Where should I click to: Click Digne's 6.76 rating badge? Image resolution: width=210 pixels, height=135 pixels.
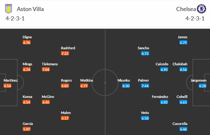(x=27, y=43)
